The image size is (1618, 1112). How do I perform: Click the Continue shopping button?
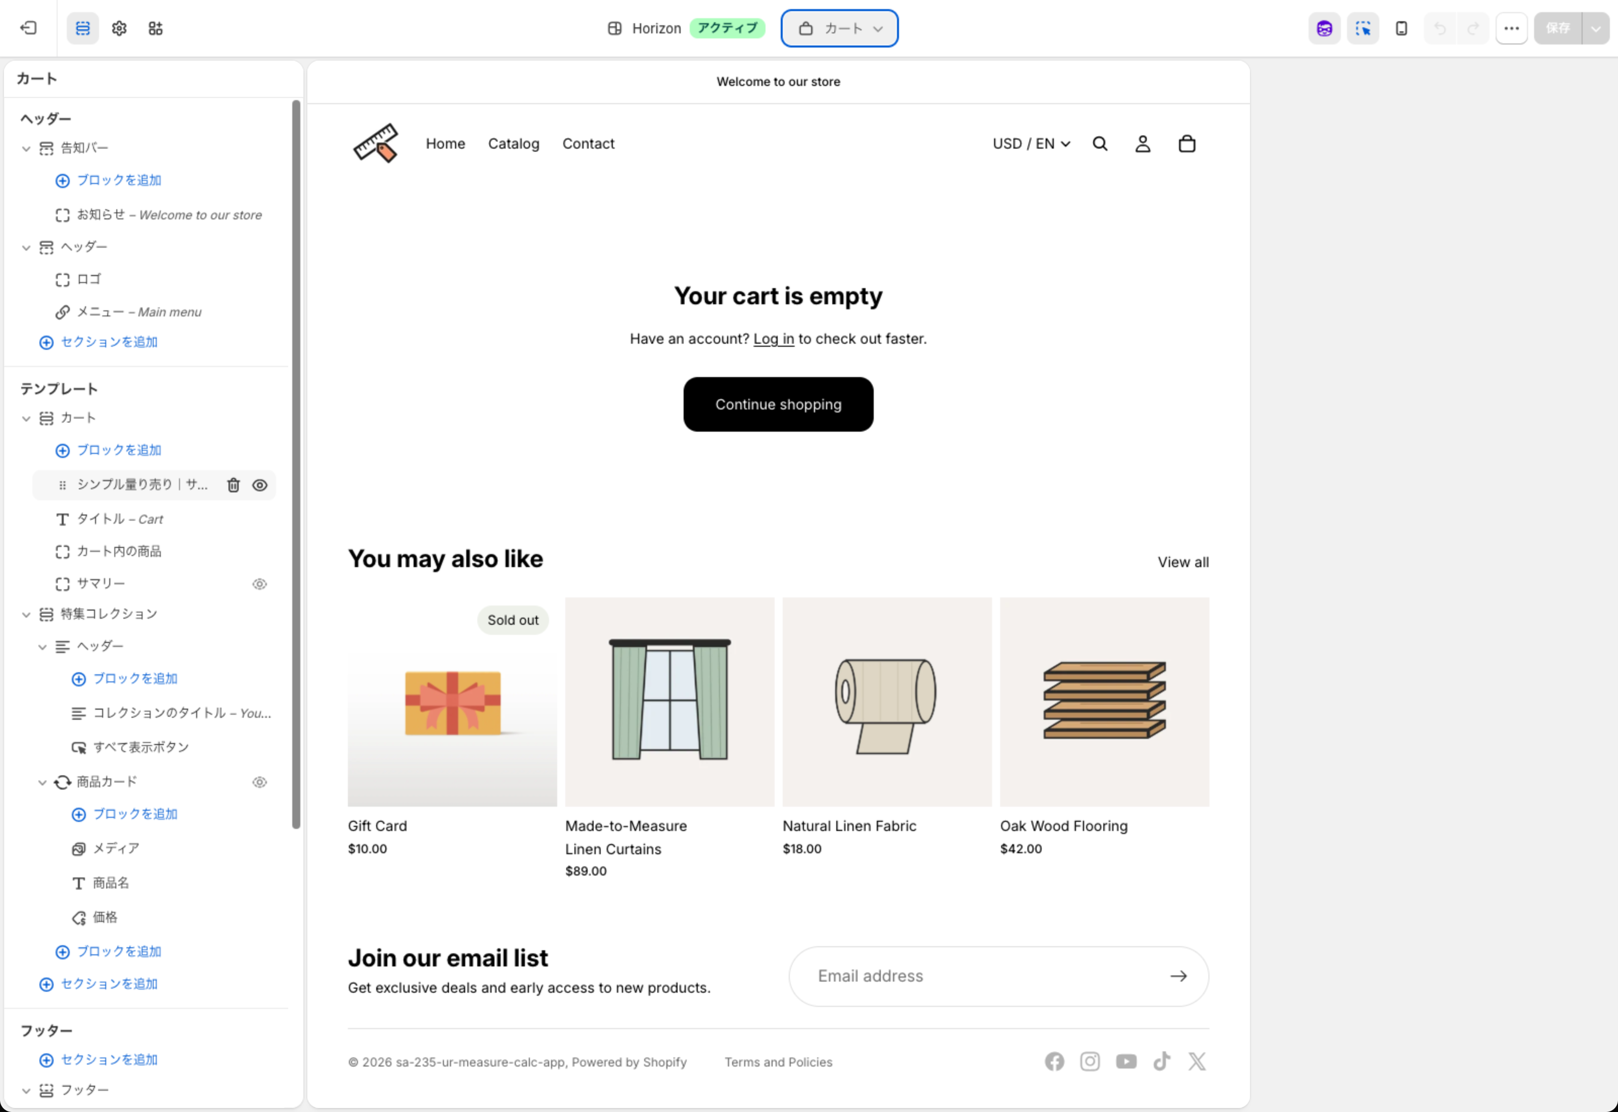click(x=778, y=404)
